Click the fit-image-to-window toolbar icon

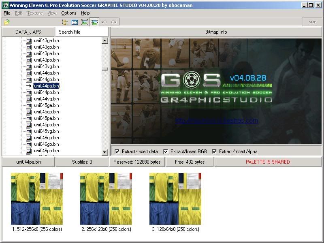(x=85, y=22)
